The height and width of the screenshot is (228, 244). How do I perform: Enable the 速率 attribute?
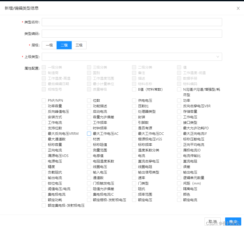coord(134,178)
